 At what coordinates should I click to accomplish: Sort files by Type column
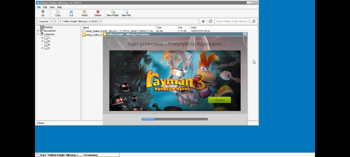[x=166, y=27]
